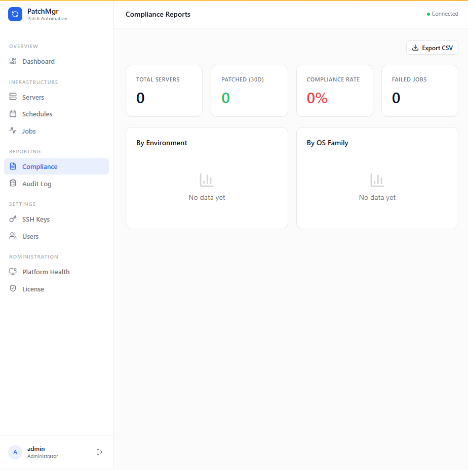
Task: Click the green 0 patched value
Action: 225,98
